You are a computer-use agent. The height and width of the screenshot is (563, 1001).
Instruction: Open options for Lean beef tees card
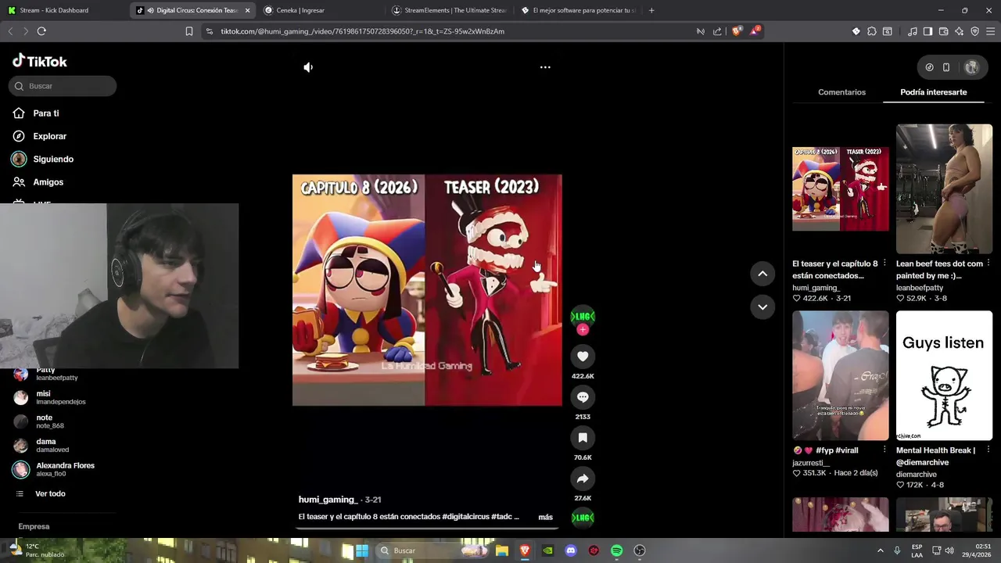pyautogui.click(x=988, y=264)
